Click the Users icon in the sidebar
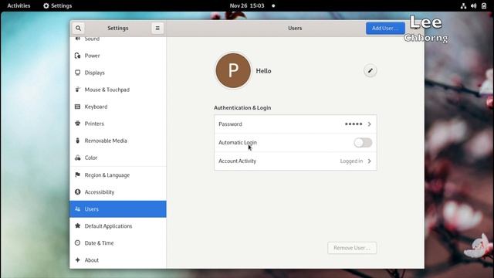 (x=77, y=209)
